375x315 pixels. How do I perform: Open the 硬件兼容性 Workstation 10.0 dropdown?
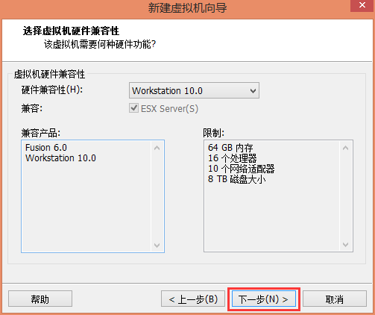pyautogui.click(x=194, y=90)
